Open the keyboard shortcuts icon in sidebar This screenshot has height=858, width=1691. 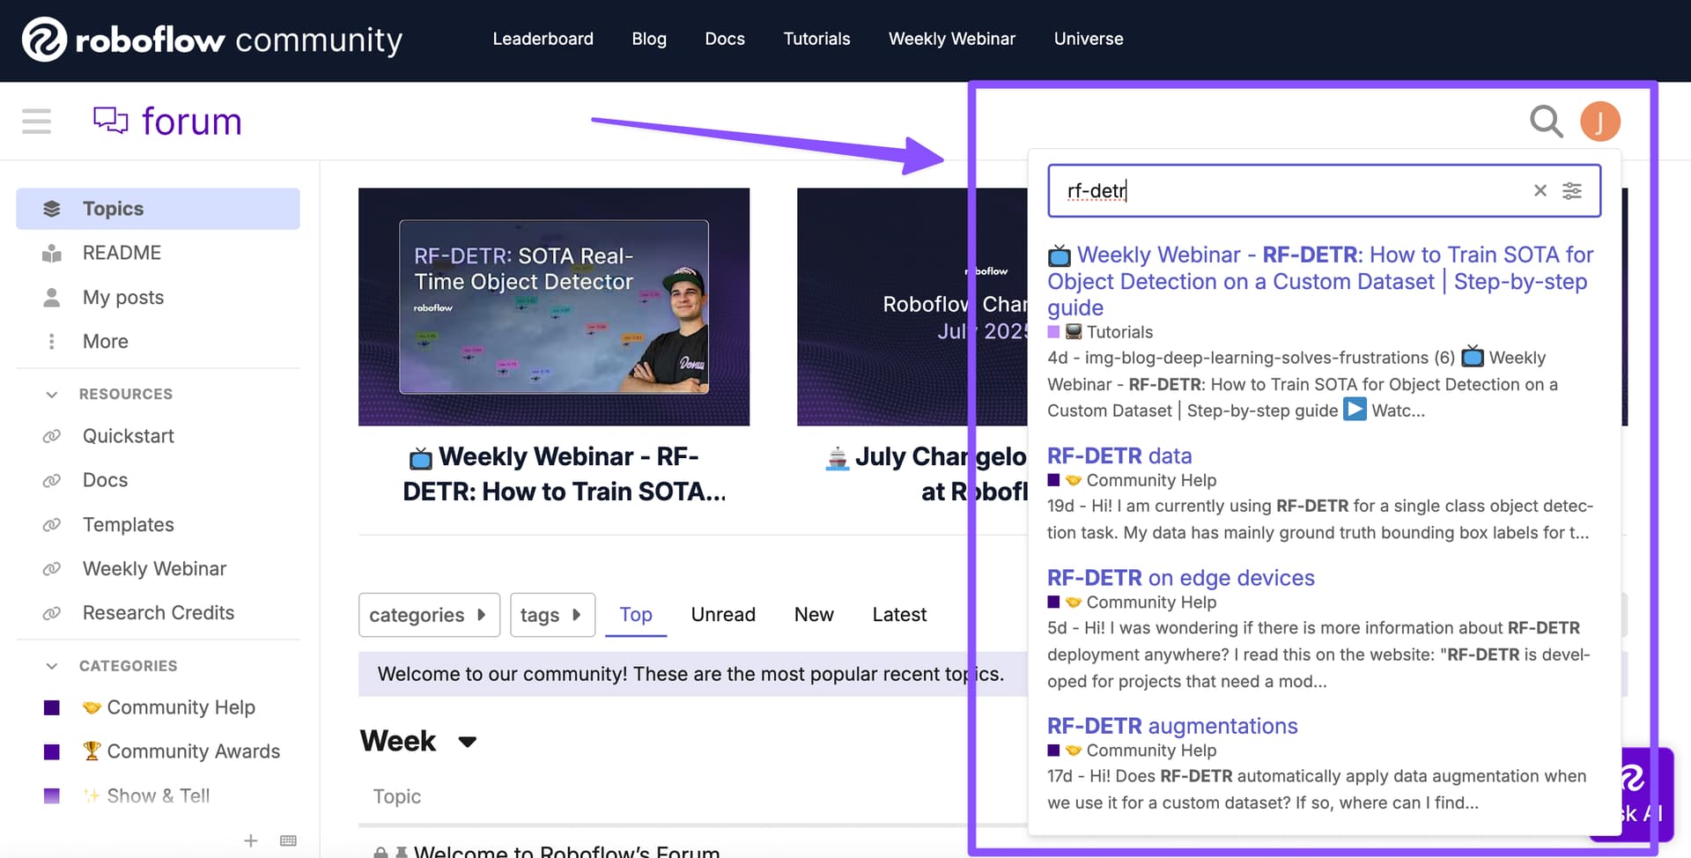click(288, 840)
